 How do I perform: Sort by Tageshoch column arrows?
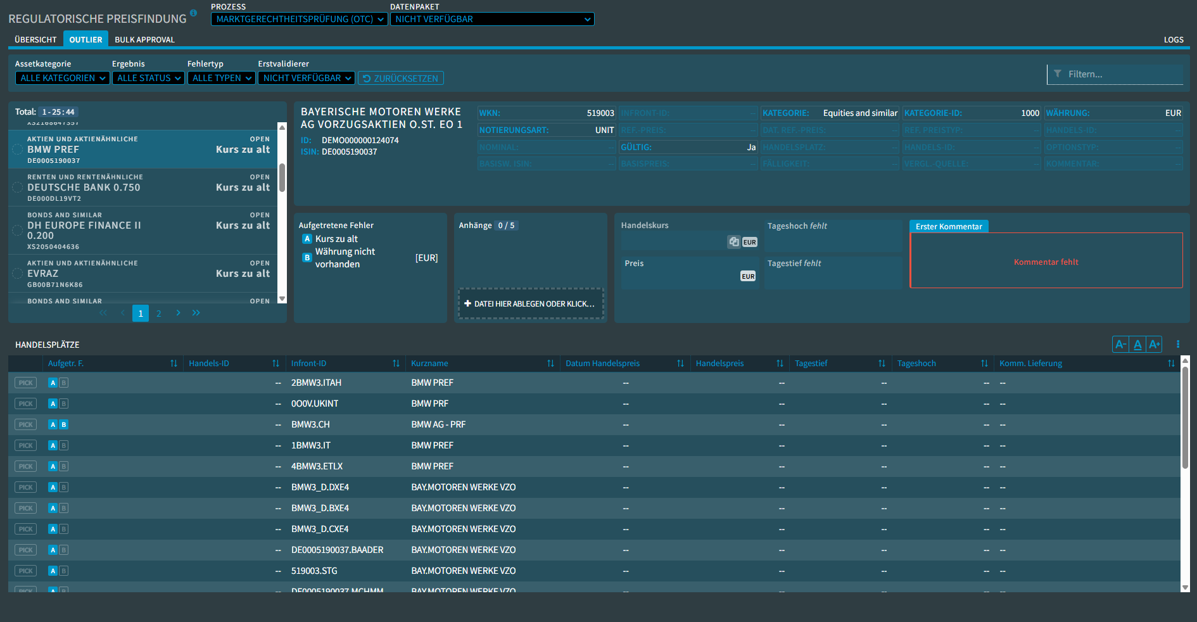click(984, 364)
